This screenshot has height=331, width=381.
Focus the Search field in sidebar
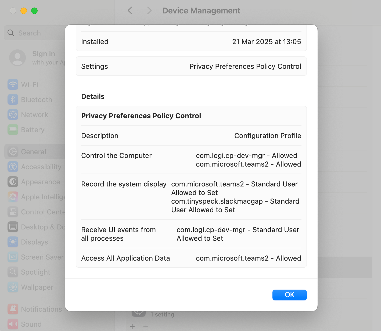pyautogui.click(x=35, y=33)
